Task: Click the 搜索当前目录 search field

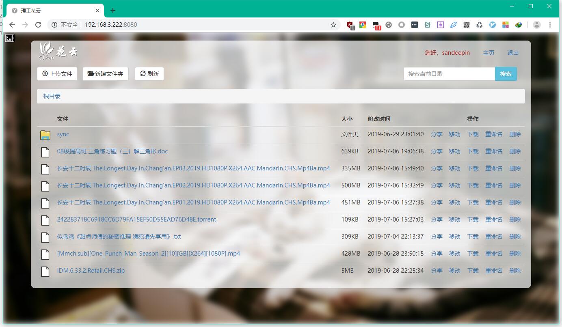Action: point(449,74)
